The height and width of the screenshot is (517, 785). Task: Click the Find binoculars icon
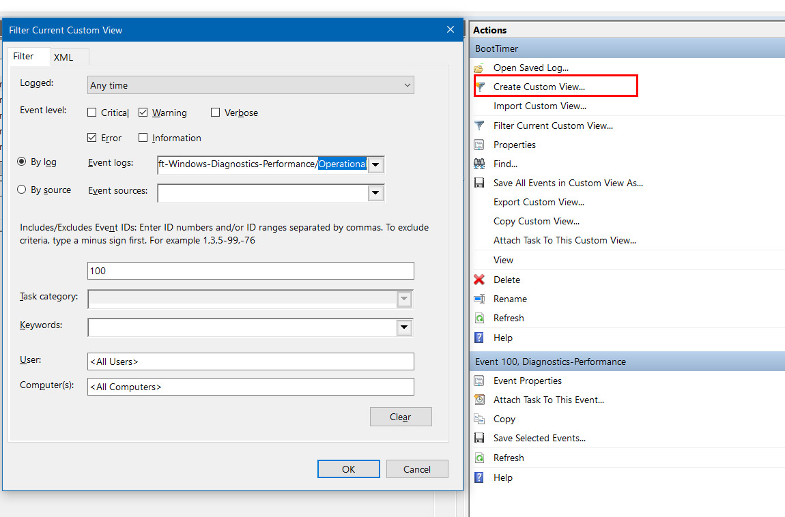click(479, 164)
